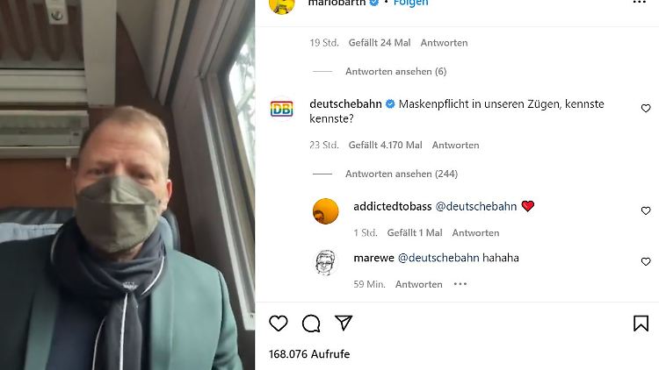Open three-dot menu on marewe comment
The image size is (659, 370).
460,284
